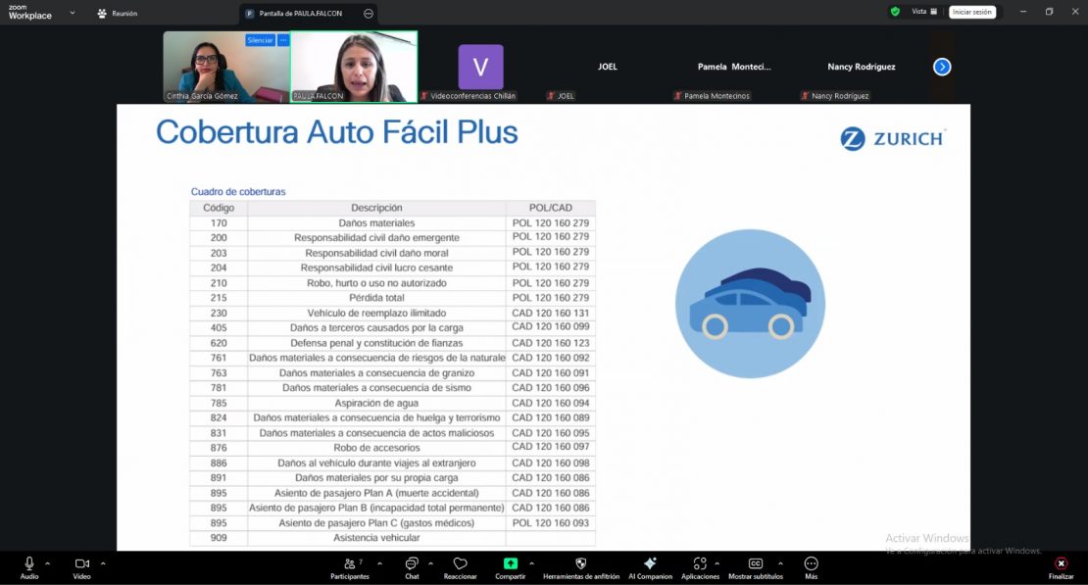The width and height of the screenshot is (1088, 585).
Task: Expand the audio options arrow
Action: click(x=50, y=563)
